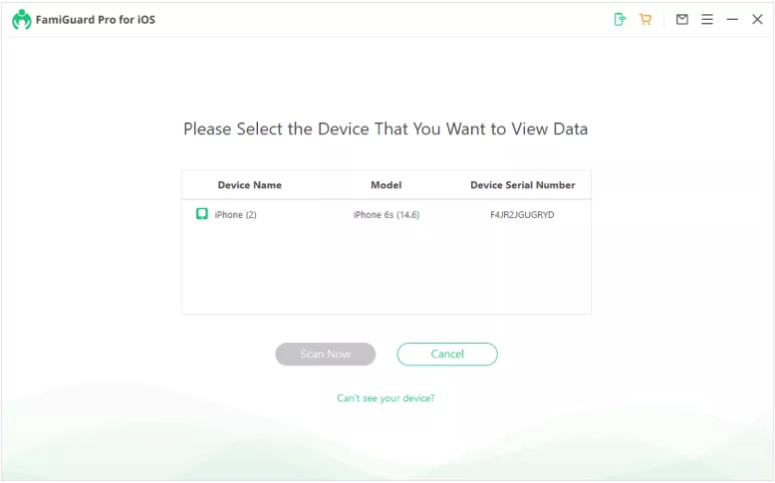Click the green iPhone device icon

coord(202,214)
